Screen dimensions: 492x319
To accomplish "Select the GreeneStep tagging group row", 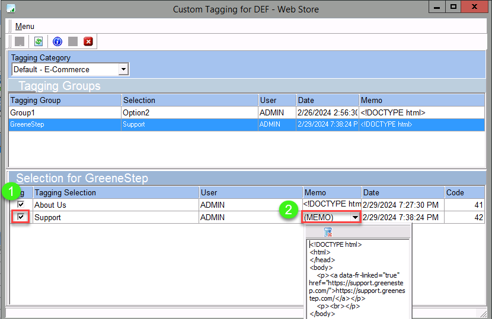I will [65, 125].
